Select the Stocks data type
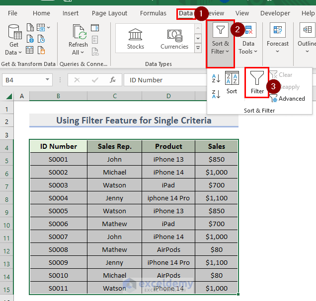This screenshot has height=301, width=316. pyautogui.click(x=136, y=39)
